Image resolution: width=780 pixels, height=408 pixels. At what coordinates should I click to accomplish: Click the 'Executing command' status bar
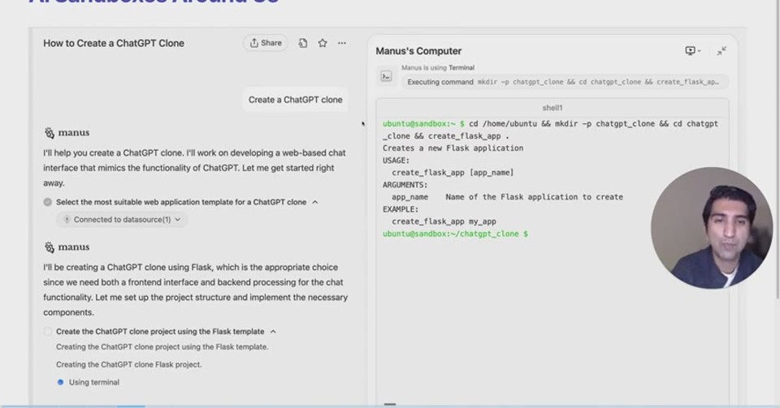point(565,82)
